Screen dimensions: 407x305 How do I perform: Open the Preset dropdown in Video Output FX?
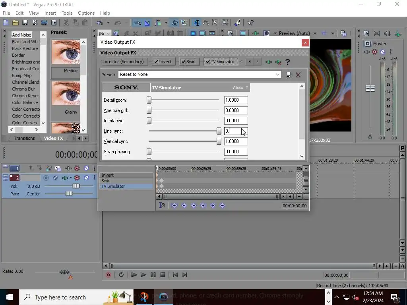click(278, 74)
